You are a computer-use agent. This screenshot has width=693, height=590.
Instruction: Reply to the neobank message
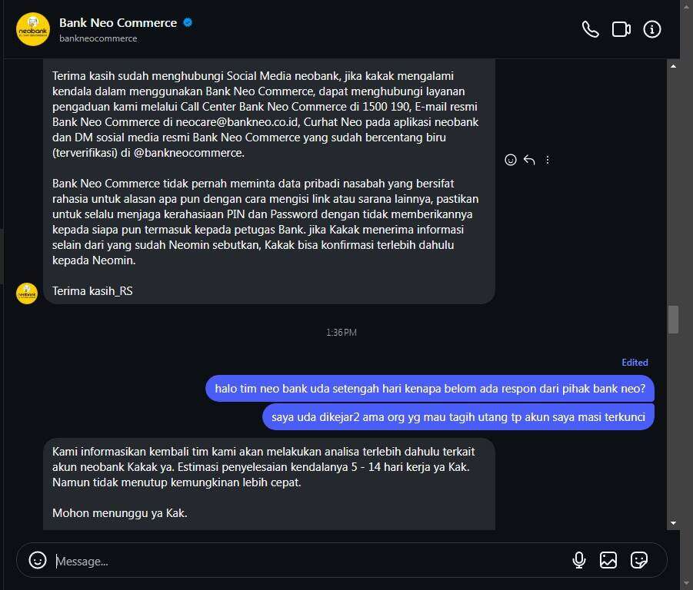529,160
